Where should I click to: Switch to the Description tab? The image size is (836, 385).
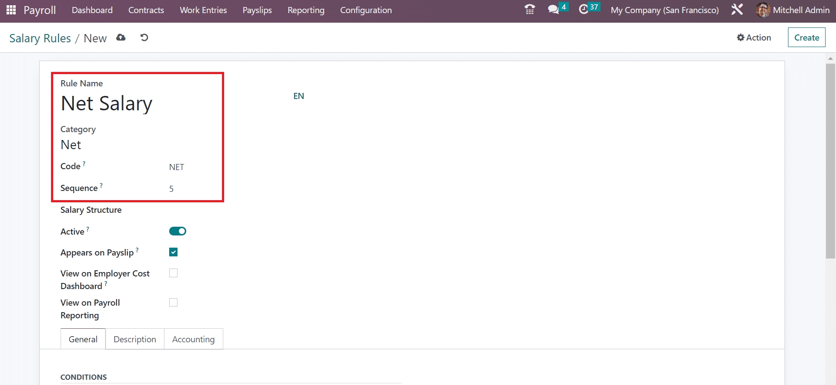pyautogui.click(x=135, y=339)
